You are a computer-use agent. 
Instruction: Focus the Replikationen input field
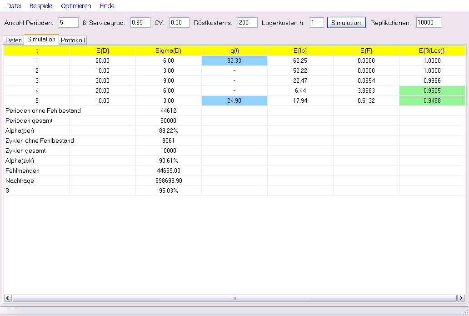428,23
